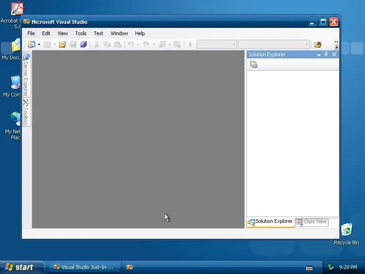Click the Properties icon in Solution Explorer
365x274 pixels.
(x=254, y=64)
